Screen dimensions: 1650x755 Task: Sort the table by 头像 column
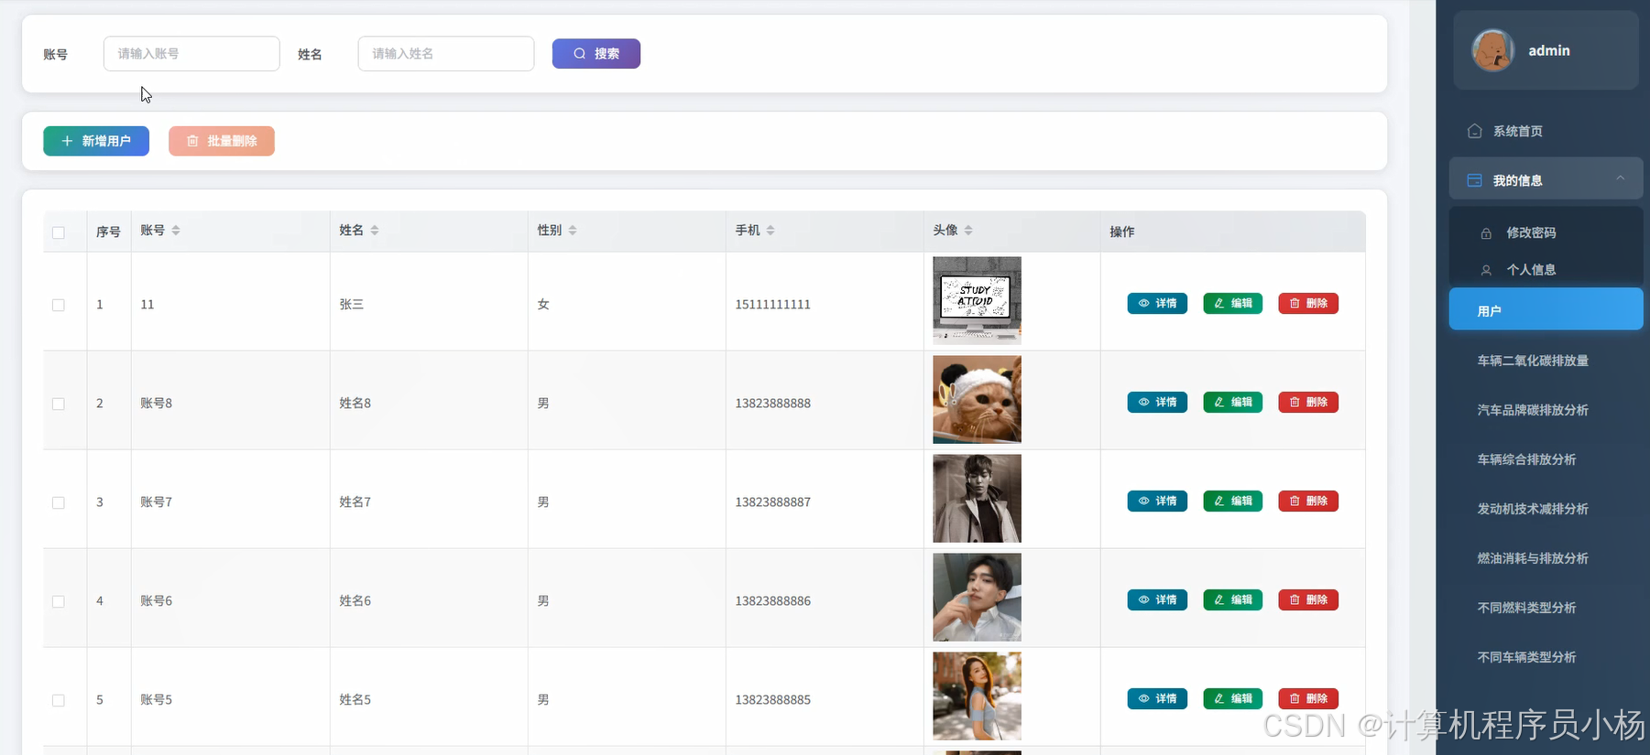(967, 231)
